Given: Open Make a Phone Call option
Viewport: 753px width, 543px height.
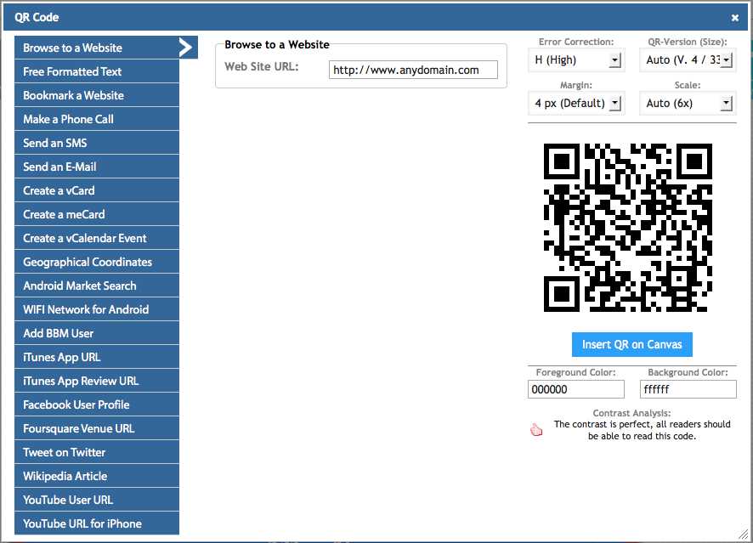Looking at the screenshot, I should (x=97, y=119).
